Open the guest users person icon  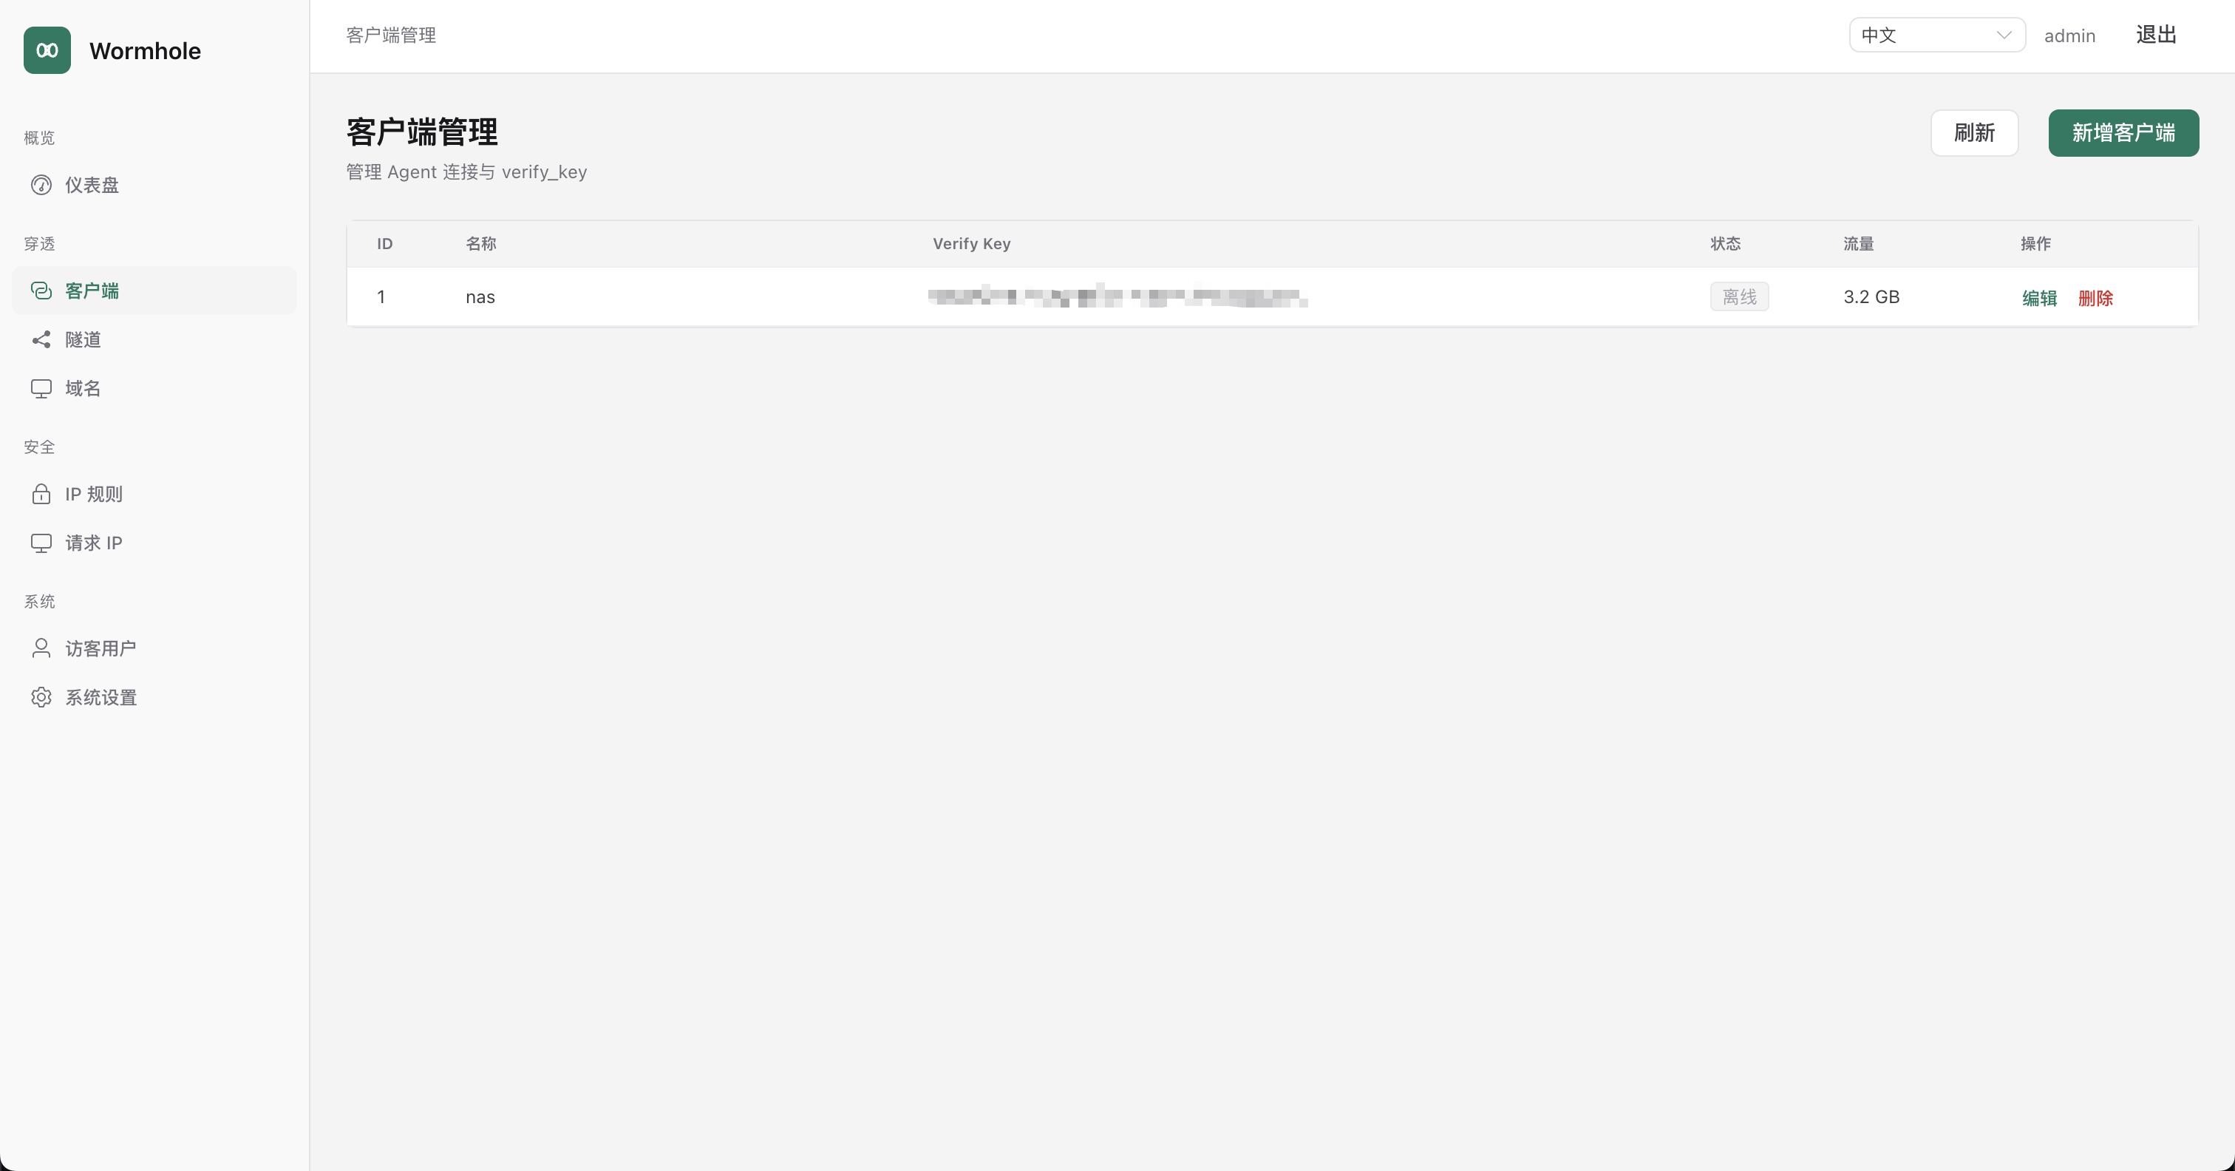[x=41, y=648]
